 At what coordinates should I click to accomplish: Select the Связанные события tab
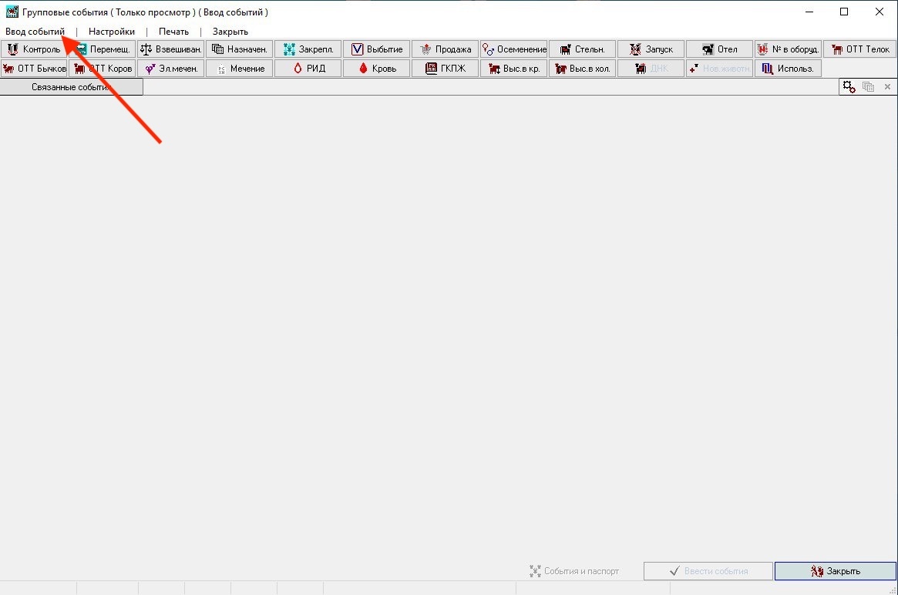(72, 87)
